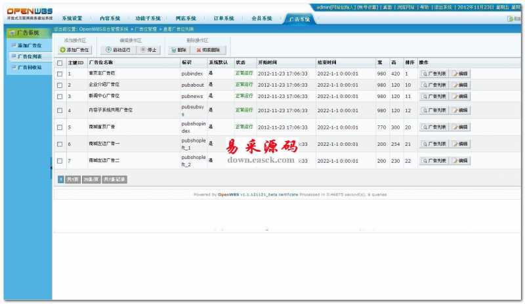
Task: Collapse the left sidebar using its edge handle
Action: click(51, 167)
